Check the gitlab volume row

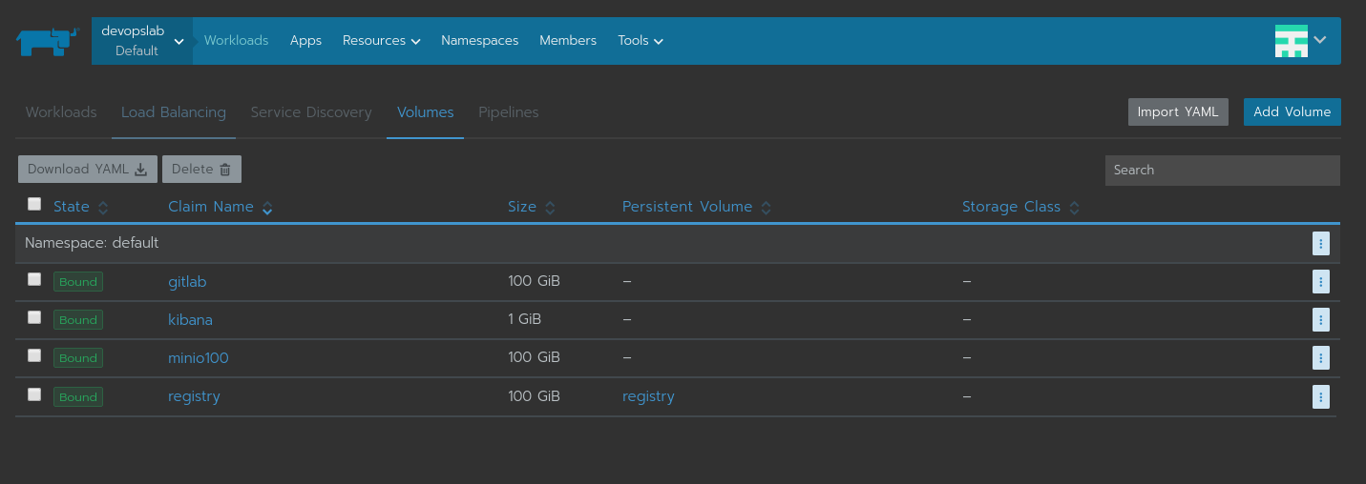[x=34, y=279]
